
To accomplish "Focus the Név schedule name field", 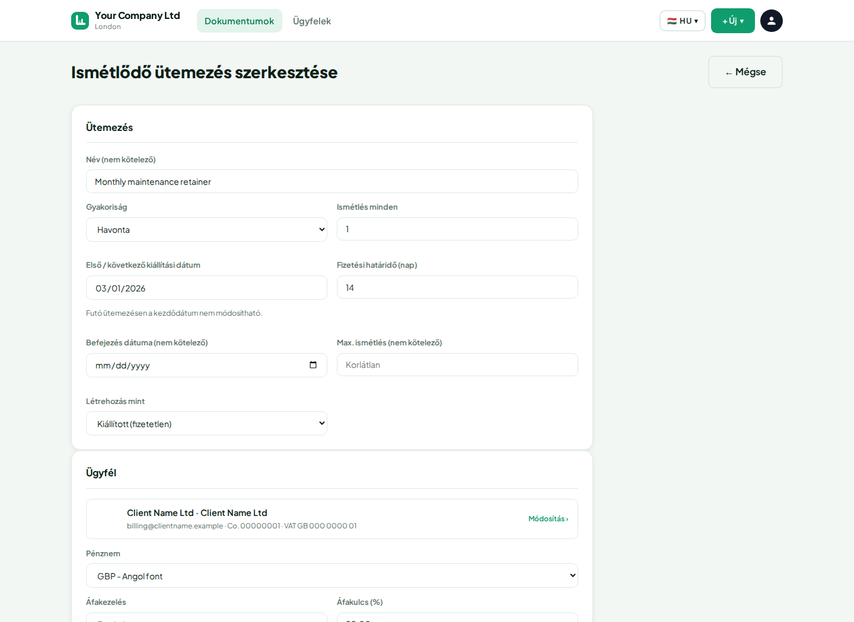I will pyautogui.click(x=332, y=181).
